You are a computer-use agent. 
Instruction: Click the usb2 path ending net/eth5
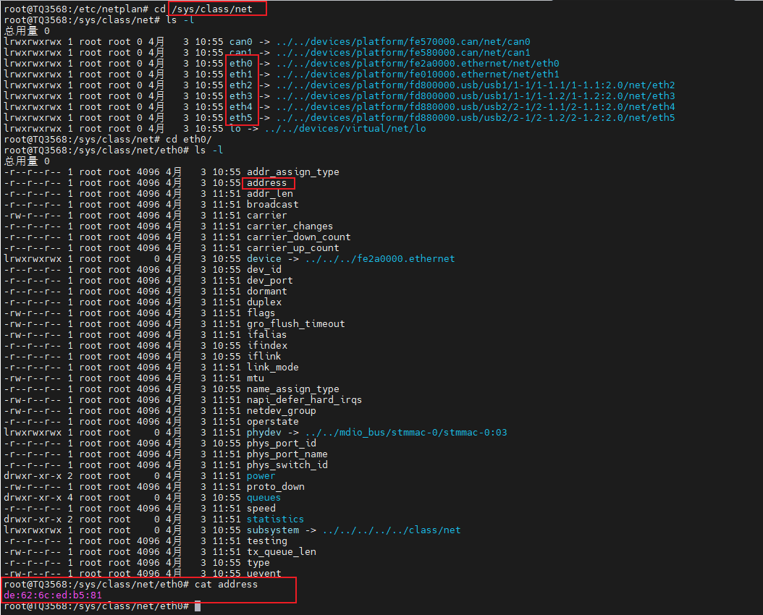pyautogui.click(x=476, y=118)
